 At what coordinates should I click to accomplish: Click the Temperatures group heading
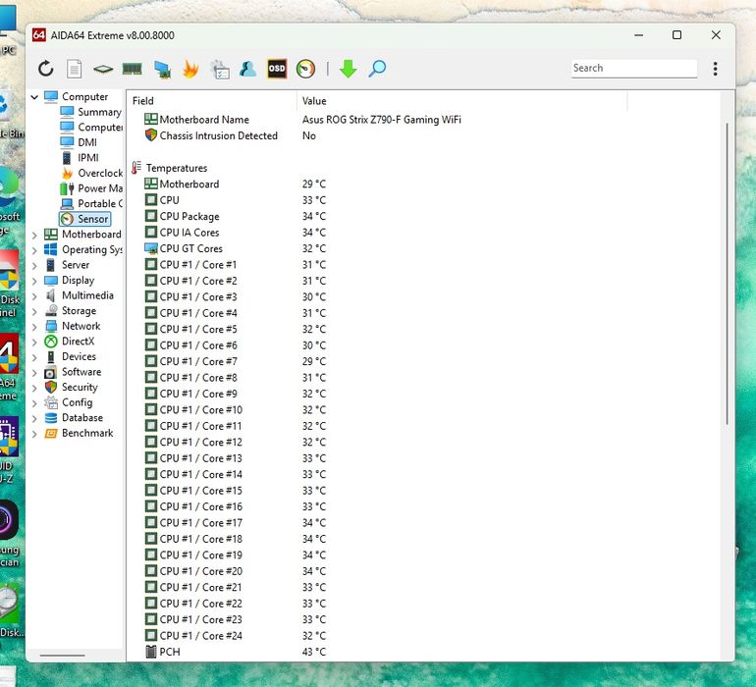coord(177,168)
